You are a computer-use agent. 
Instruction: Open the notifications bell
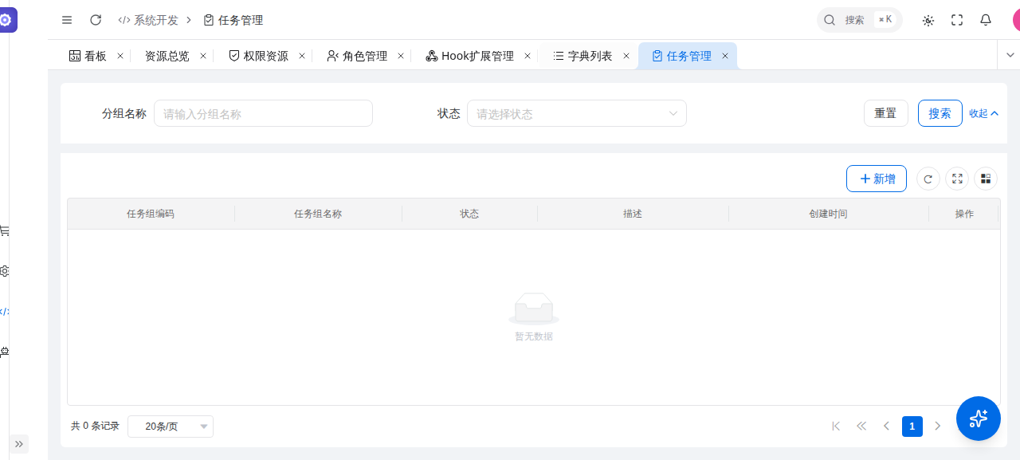tap(986, 20)
